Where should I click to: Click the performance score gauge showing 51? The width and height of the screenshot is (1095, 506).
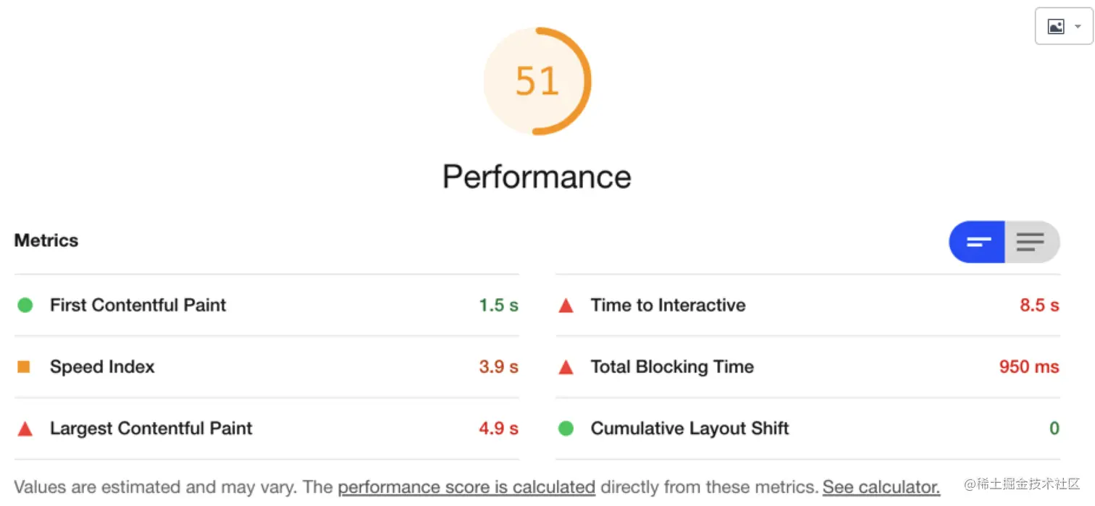[x=537, y=81]
